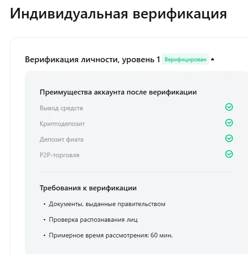Click the Индивидуальная верификация page title
This screenshot has width=248, height=254.
click(118, 14)
